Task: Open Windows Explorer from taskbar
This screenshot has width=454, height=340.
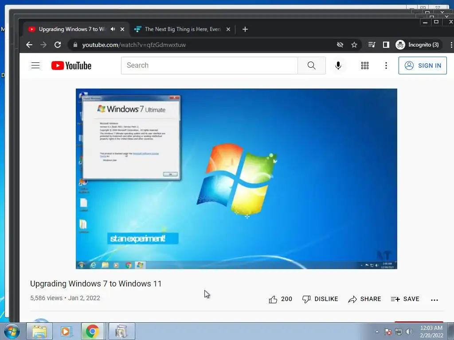Action: (39, 331)
